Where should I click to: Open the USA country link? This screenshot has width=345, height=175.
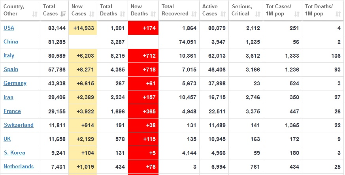tap(9, 28)
